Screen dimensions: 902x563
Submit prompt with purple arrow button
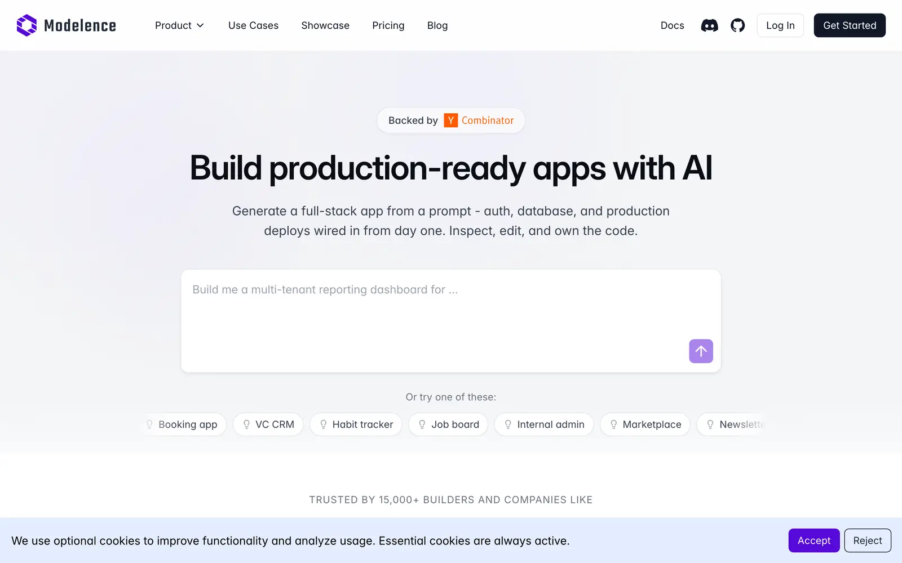(x=701, y=351)
